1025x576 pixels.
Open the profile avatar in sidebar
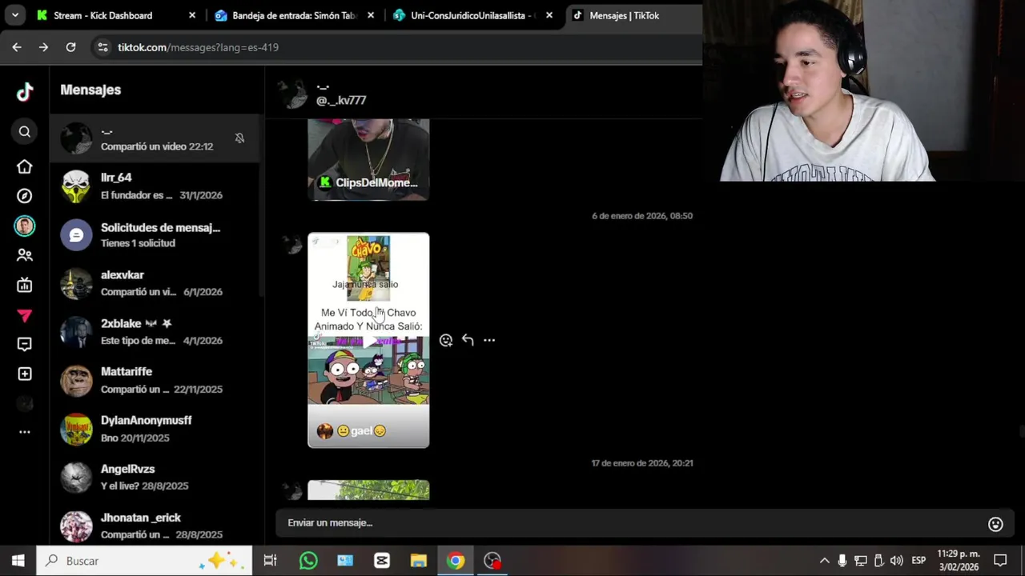tap(25, 226)
